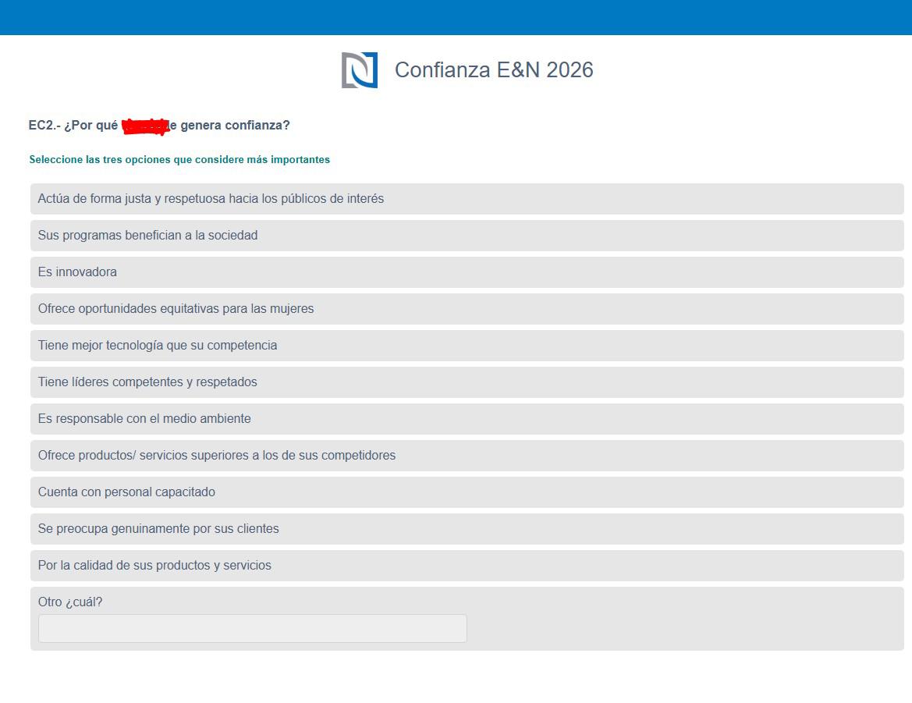Click the empty area below the options list
This screenshot has width=912, height=703.
click(456, 679)
